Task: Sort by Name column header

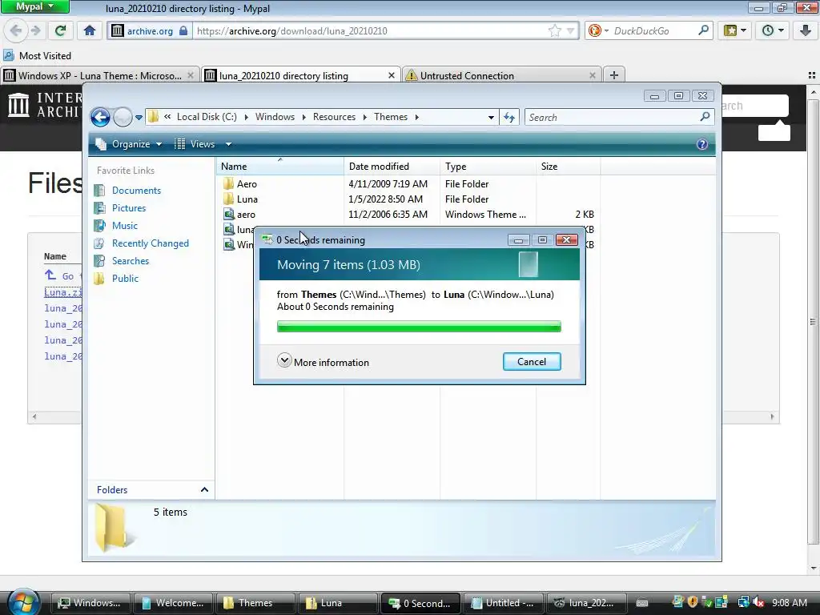Action: [x=279, y=167]
